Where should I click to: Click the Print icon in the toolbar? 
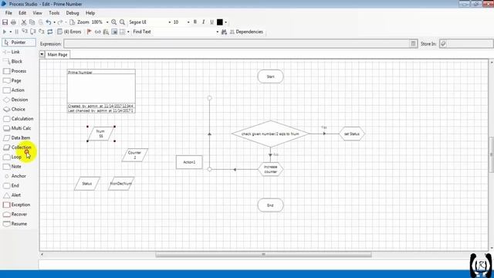click(13, 22)
